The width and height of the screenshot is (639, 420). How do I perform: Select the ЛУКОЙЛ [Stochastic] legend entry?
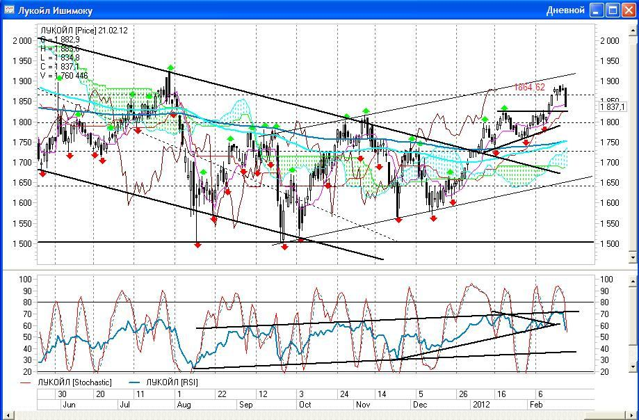(x=67, y=382)
